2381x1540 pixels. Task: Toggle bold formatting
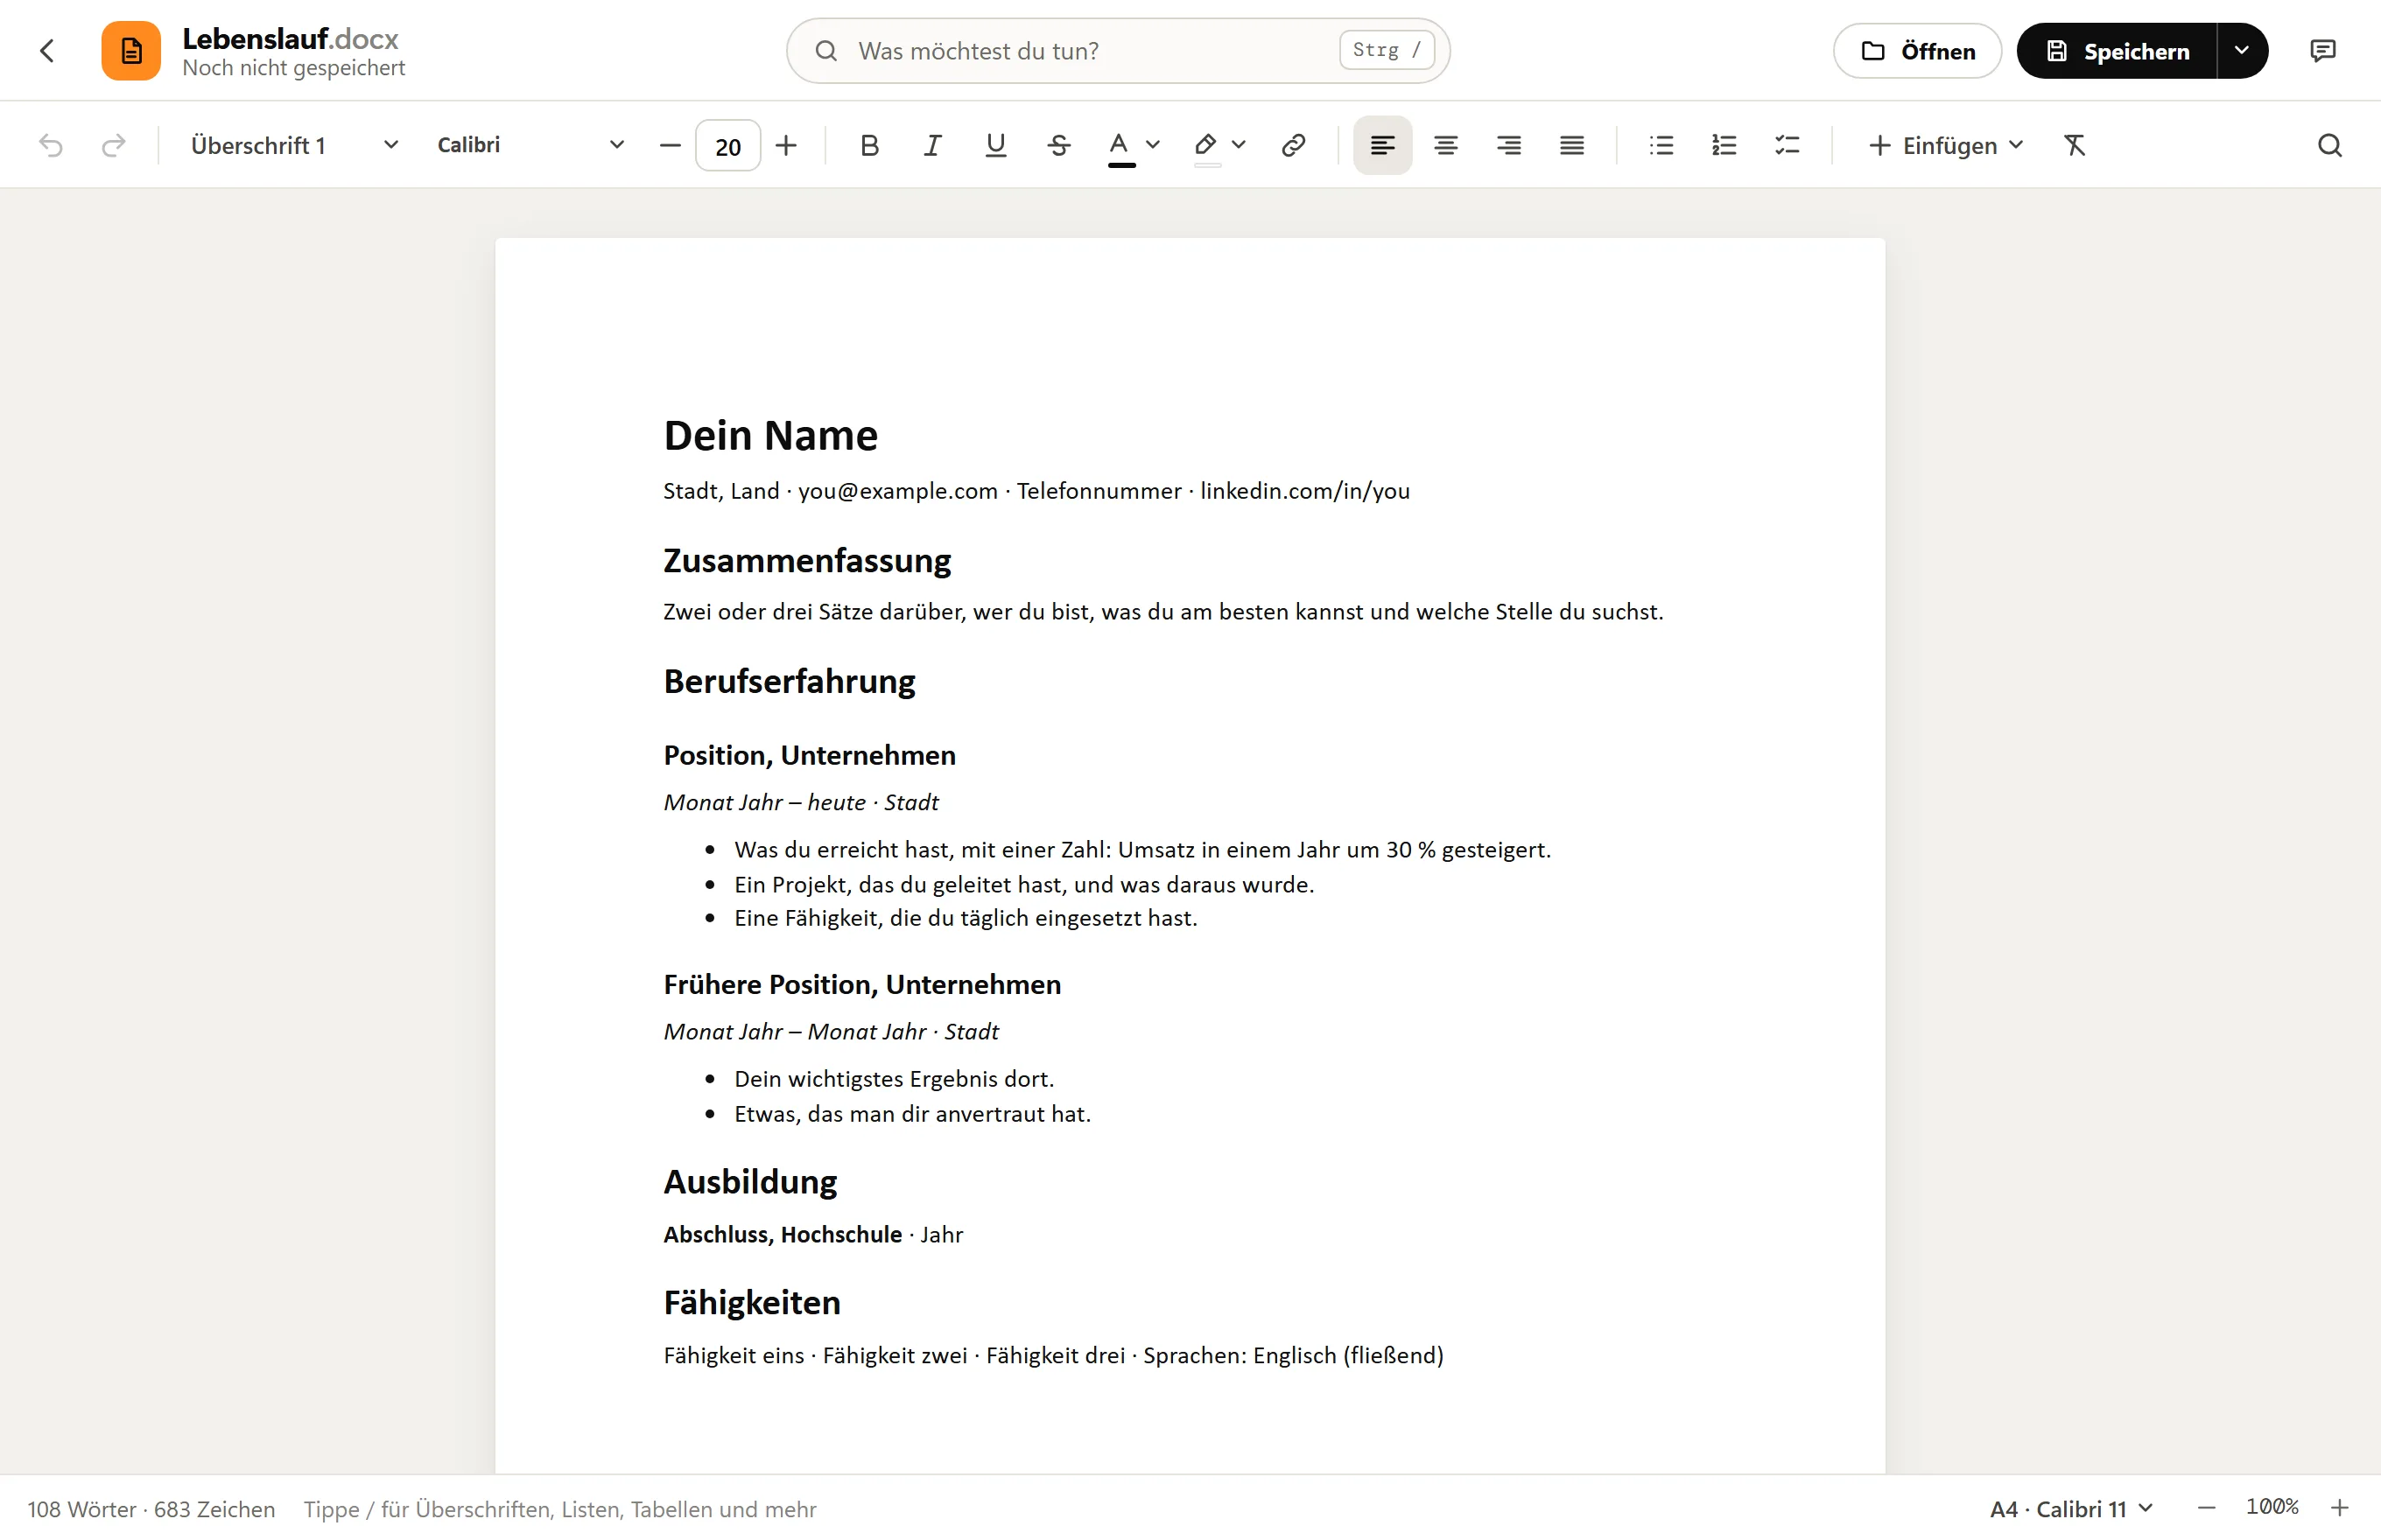pos(869,145)
